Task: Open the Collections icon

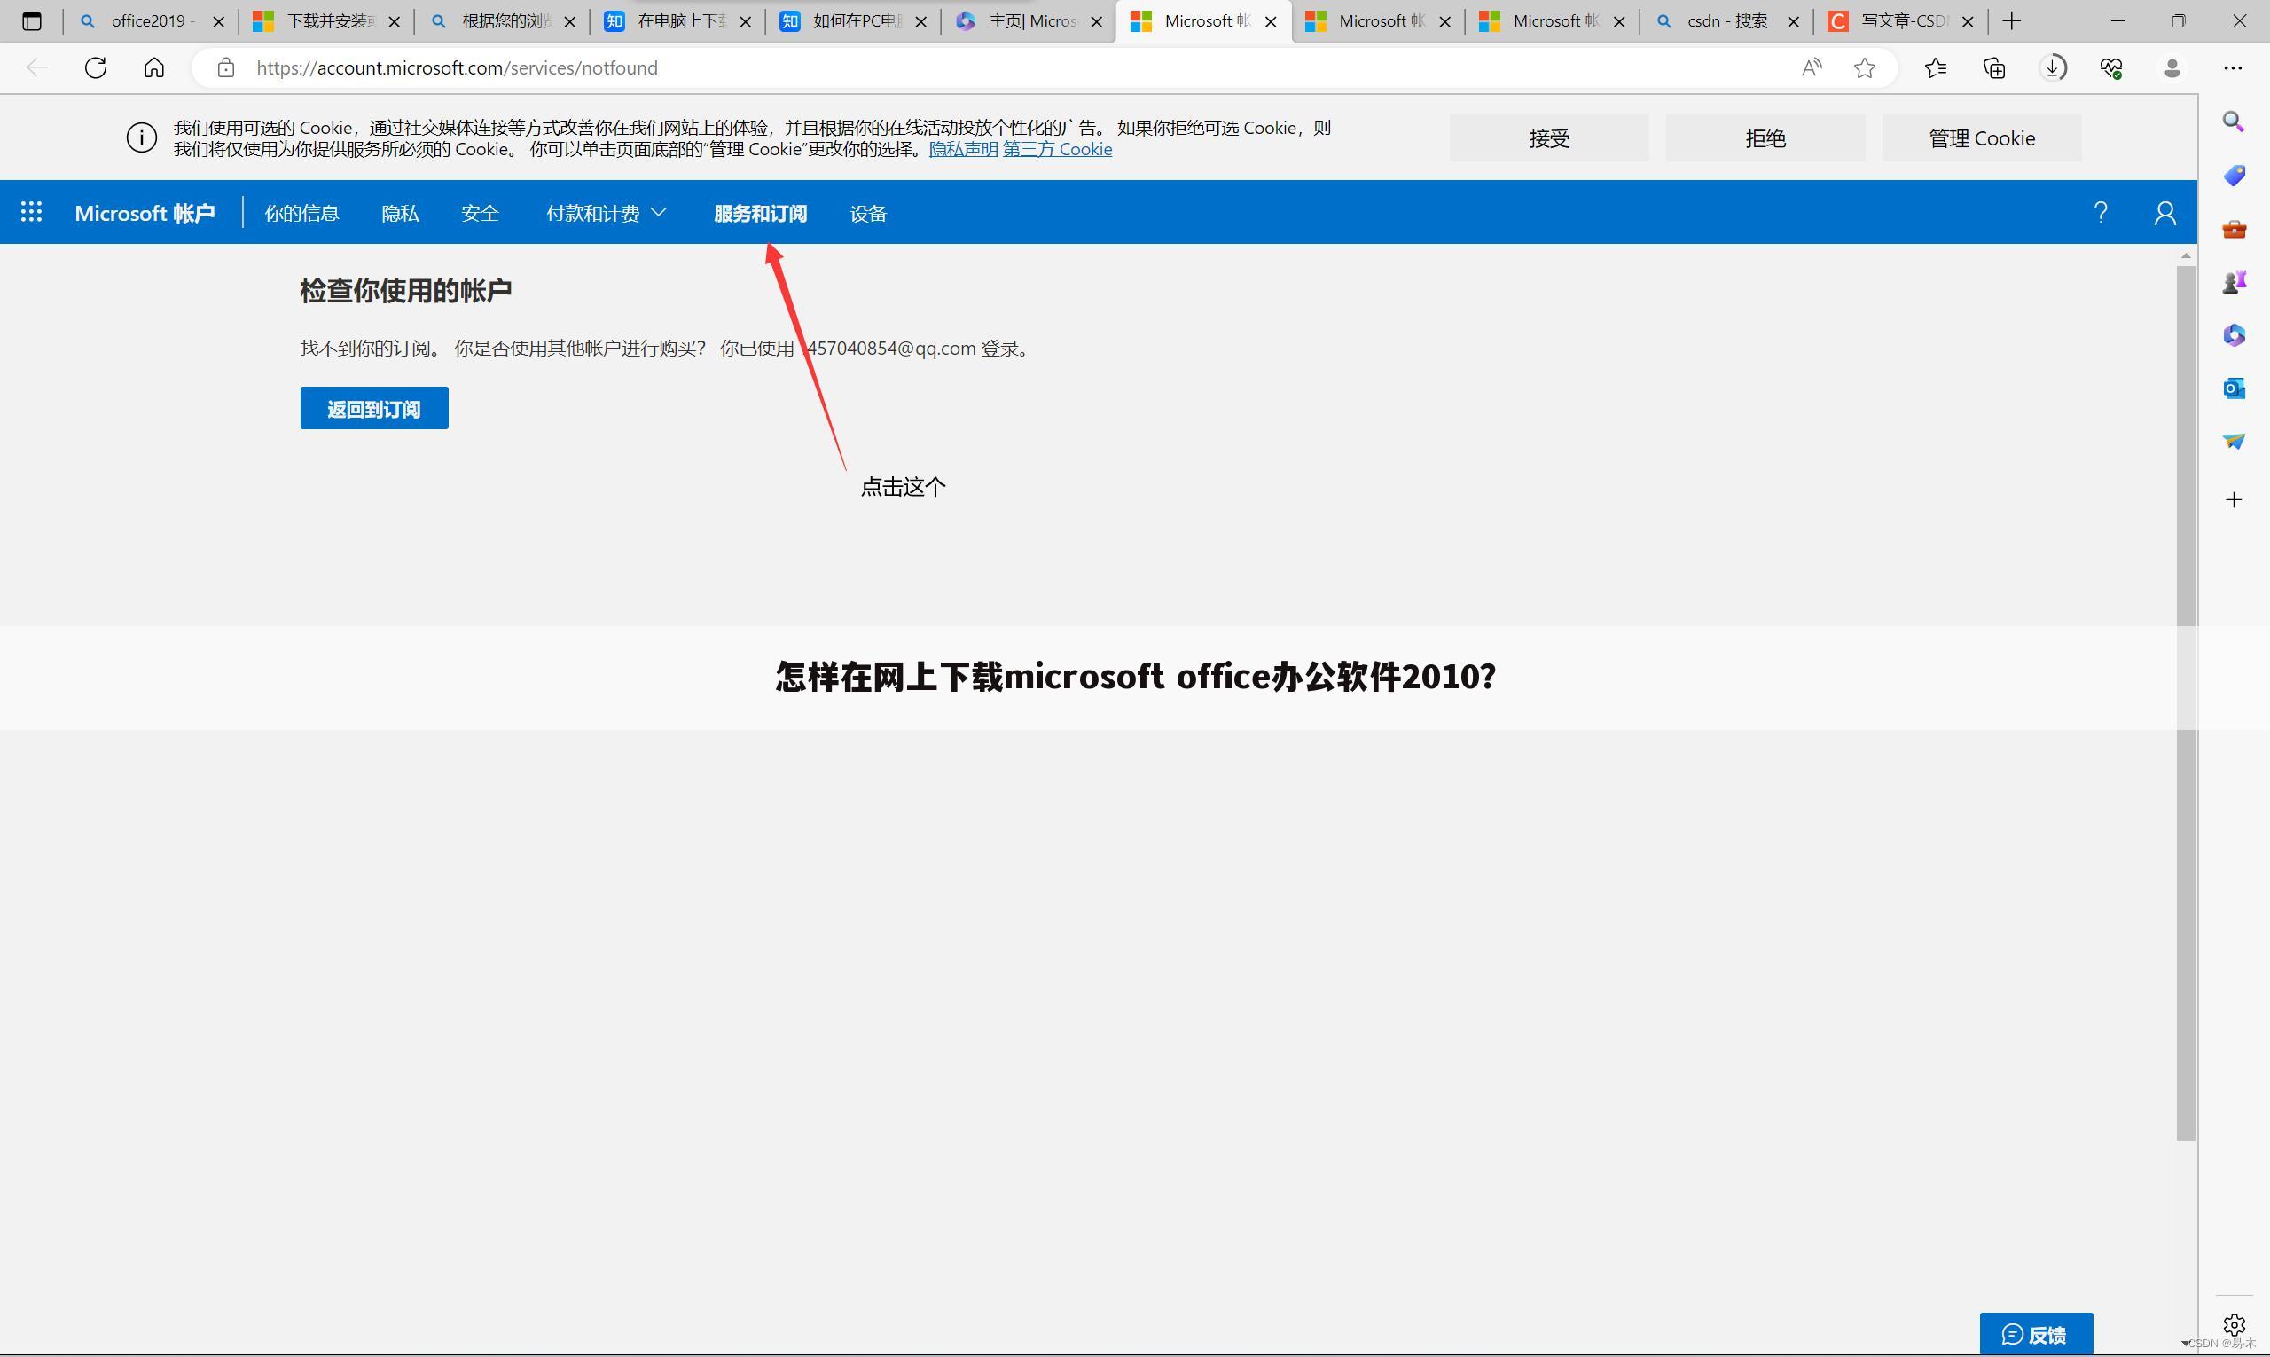Action: (1994, 67)
